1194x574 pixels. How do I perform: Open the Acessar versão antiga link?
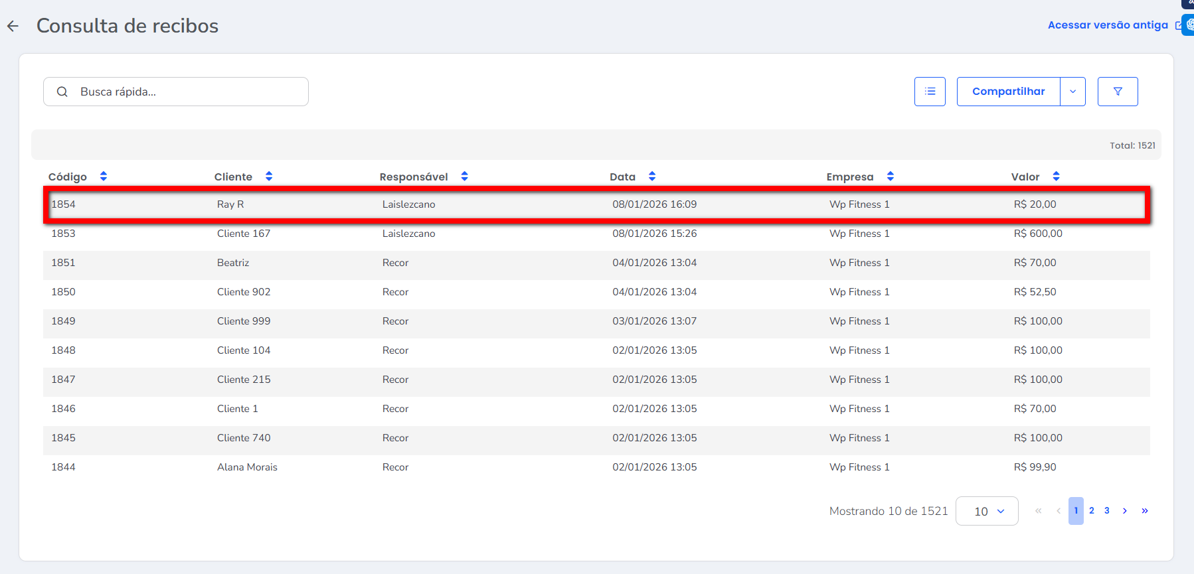[x=1108, y=25]
